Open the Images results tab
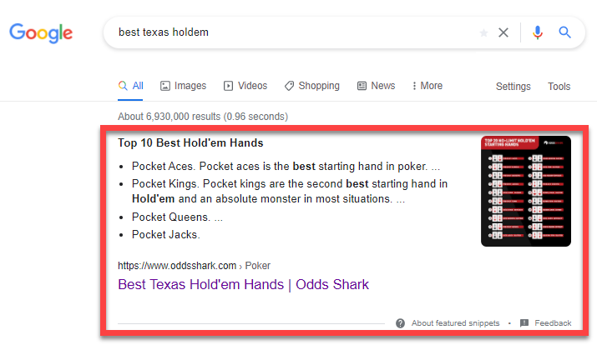The image size is (597, 355). pyautogui.click(x=183, y=86)
